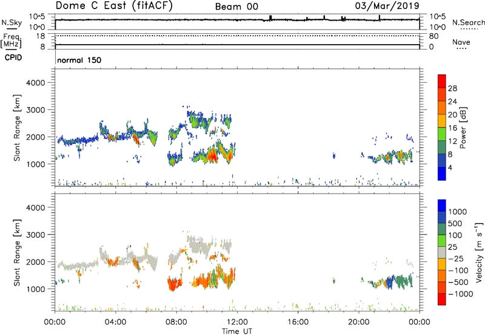Click the blue velocity patch near 22:00
Screen dimensions: 485x335
[389, 282]
